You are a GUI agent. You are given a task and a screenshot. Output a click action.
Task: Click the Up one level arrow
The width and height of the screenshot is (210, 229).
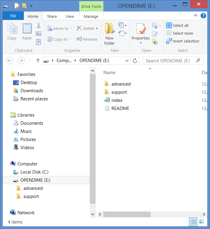pos(38,61)
